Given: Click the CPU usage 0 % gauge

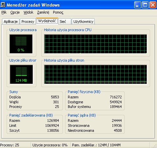Looking at the screenshot, I should (x=21, y=44).
